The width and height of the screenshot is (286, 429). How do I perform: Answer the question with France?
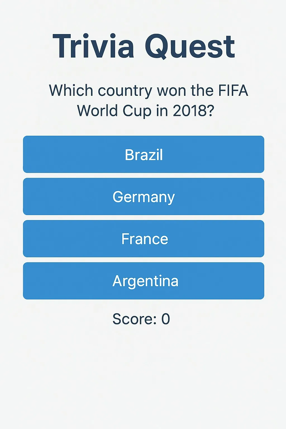(x=144, y=239)
